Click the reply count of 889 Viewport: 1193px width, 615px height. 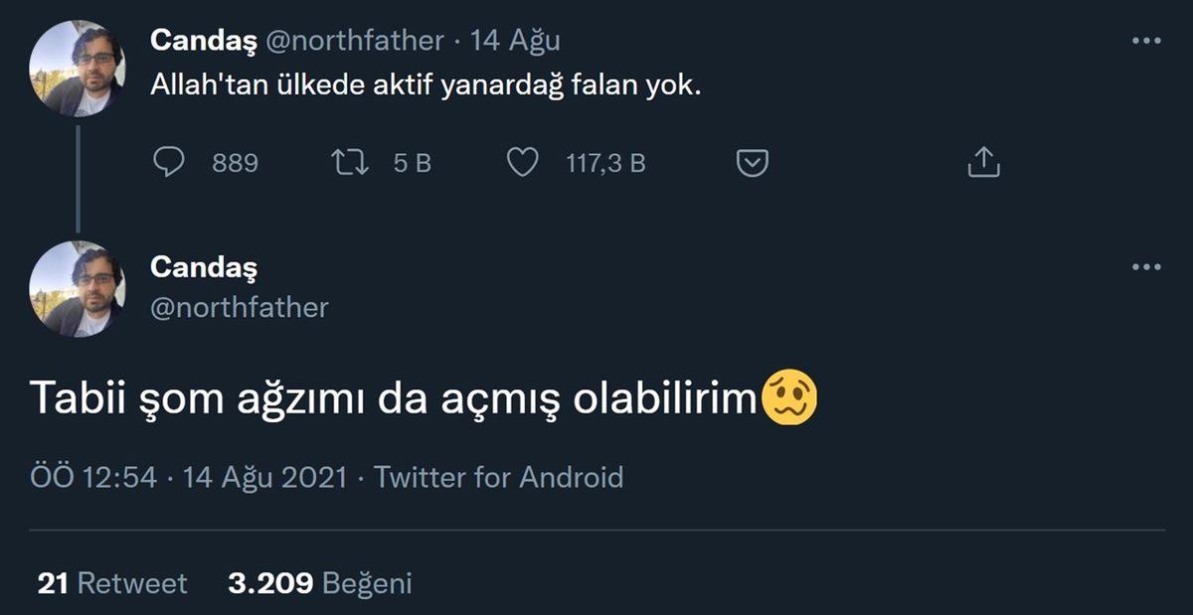(x=232, y=162)
